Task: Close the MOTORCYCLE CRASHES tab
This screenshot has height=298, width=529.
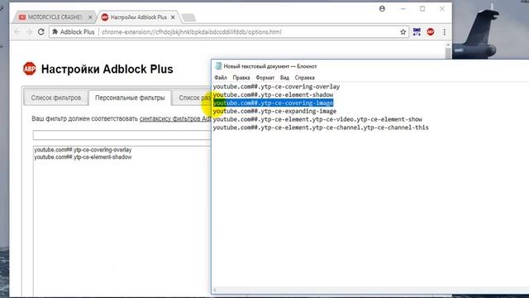Action: 90,17
